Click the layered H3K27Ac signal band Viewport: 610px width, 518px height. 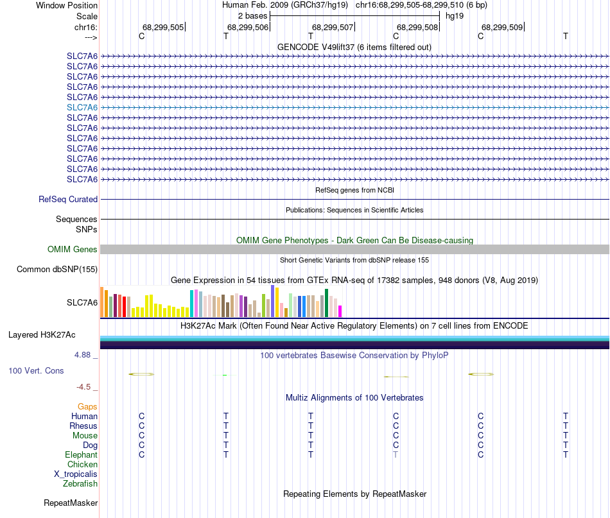tap(354, 342)
